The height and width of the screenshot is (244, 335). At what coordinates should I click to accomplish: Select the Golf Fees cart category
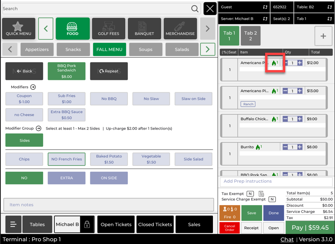[x=108, y=29]
